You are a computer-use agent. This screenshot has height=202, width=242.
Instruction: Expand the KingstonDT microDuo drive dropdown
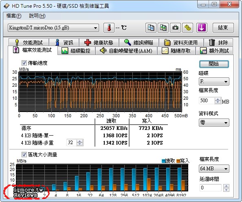coord(95,28)
